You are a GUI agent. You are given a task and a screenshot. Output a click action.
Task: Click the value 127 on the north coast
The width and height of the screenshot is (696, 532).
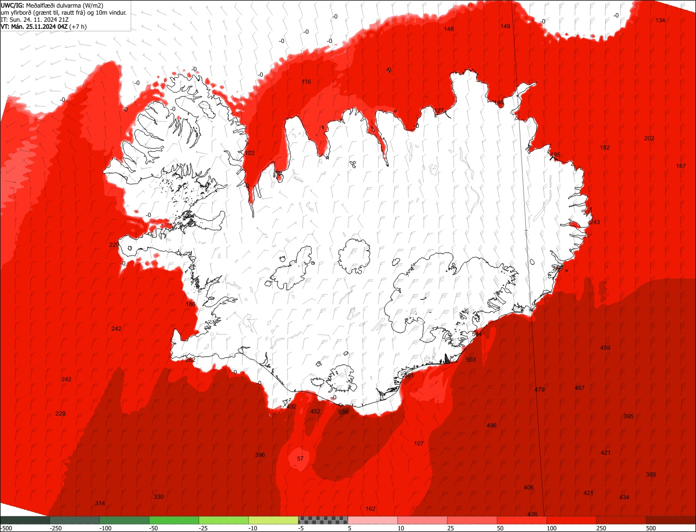(x=439, y=110)
